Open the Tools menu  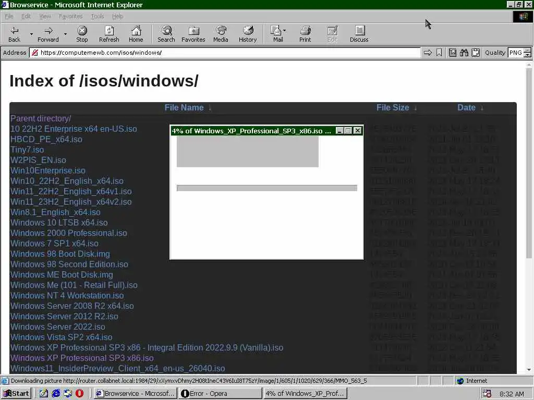click(x=98, y=16)
